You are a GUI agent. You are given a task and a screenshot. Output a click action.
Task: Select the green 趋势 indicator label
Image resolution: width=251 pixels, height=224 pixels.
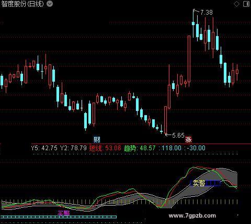pos(130,148)
